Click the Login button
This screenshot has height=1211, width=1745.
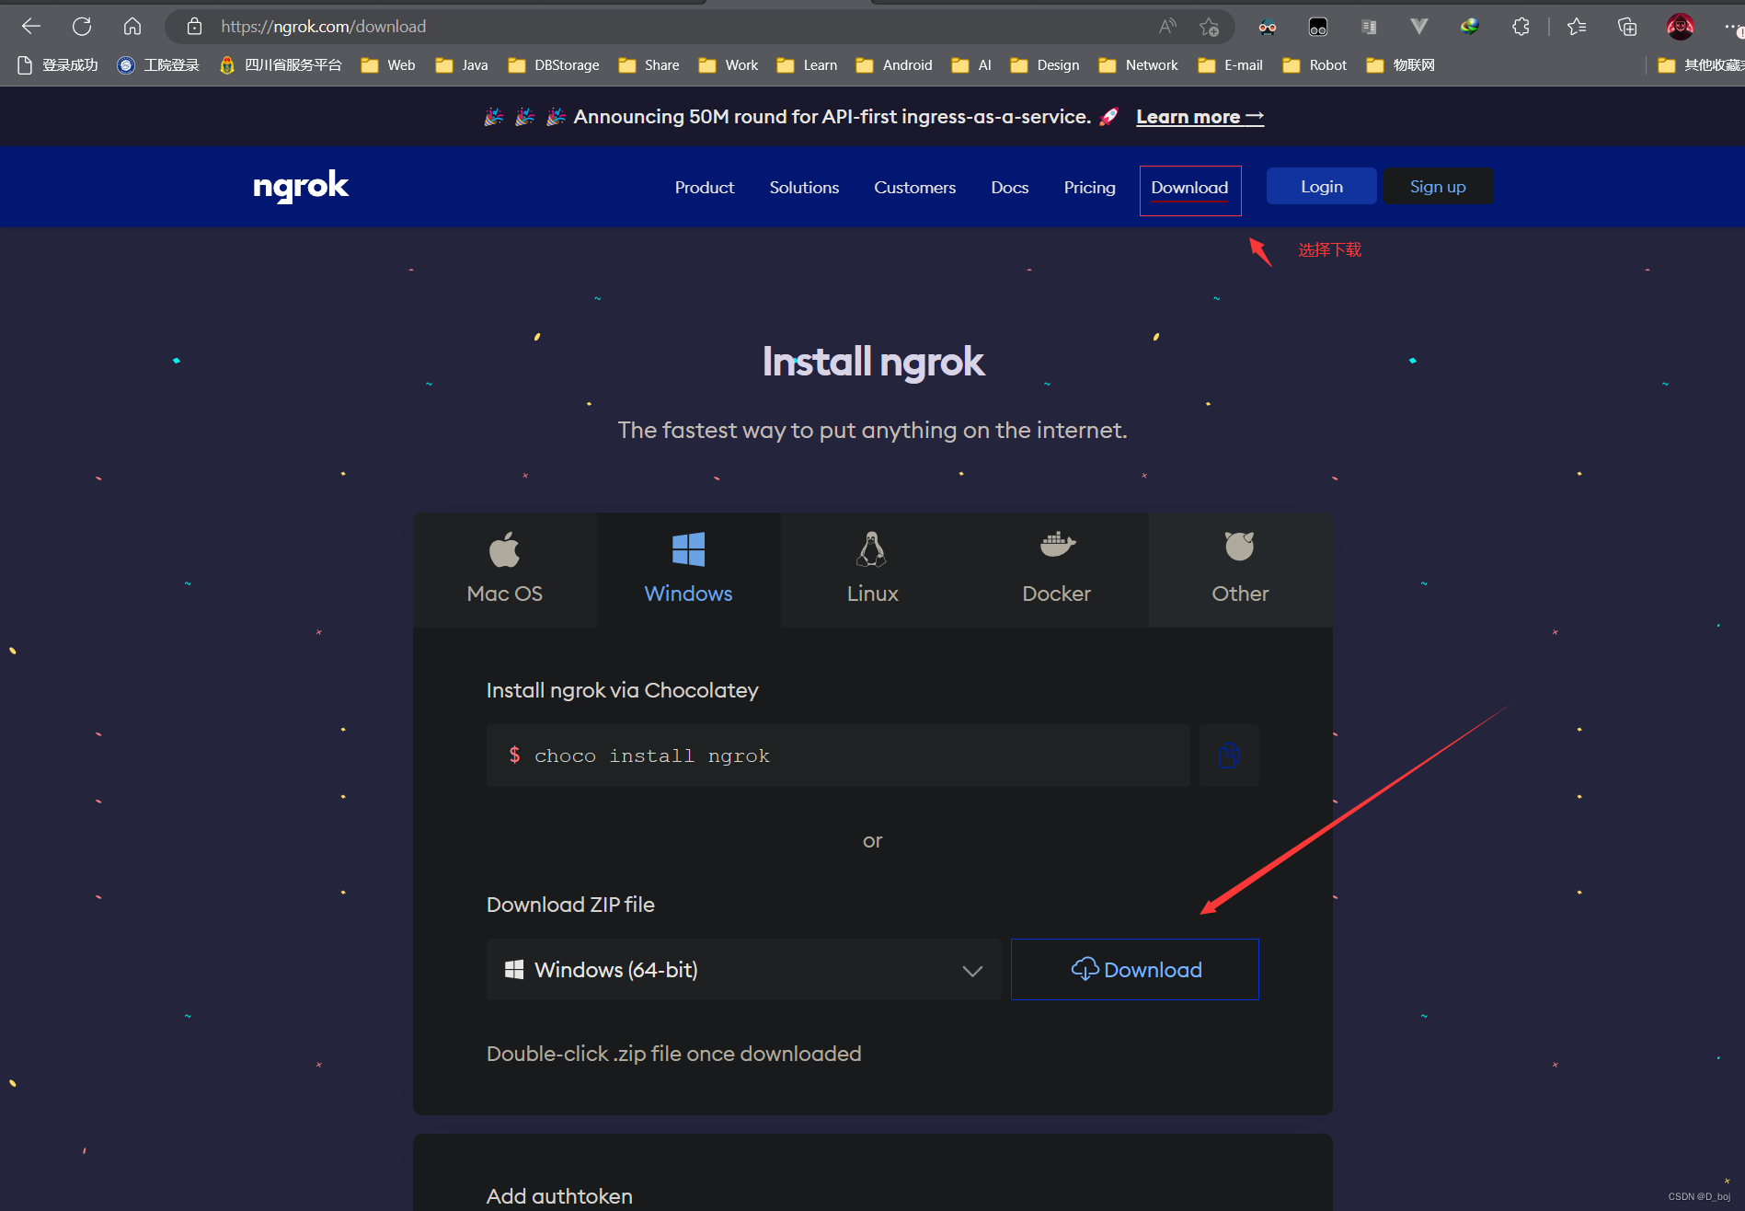pyautogui.click(x=1322, y=187)
